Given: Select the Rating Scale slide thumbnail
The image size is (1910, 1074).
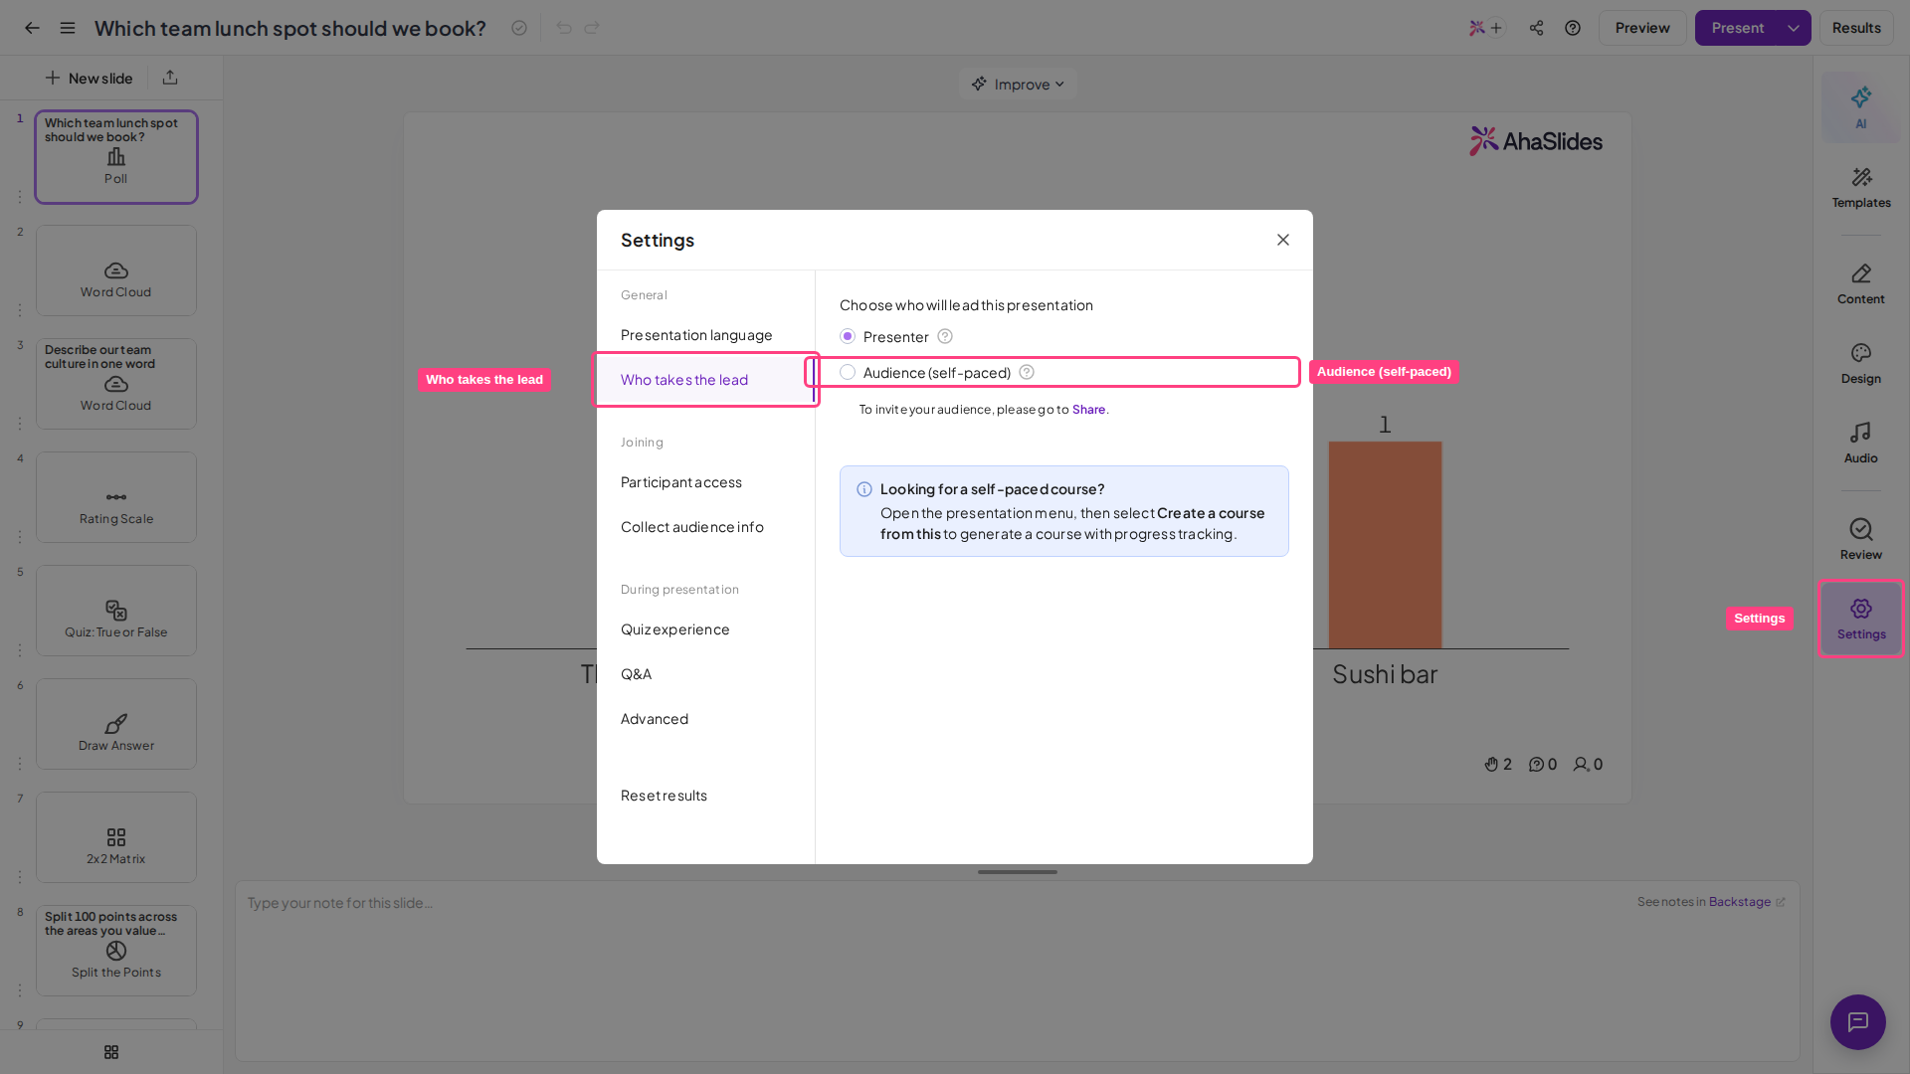Looking at the screenshot, I should coord(116,497).
